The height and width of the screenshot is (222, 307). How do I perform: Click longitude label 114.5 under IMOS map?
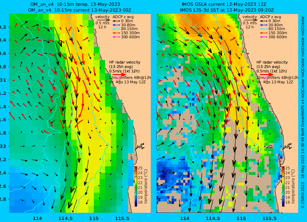point(213,218)
